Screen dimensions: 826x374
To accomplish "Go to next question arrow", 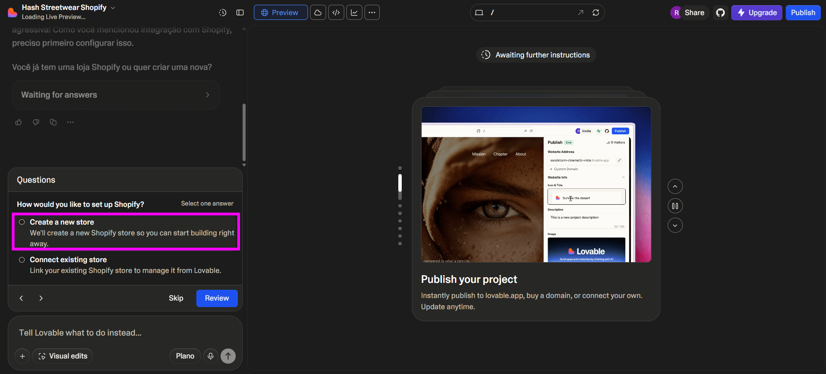I will [x=41, y=298].
